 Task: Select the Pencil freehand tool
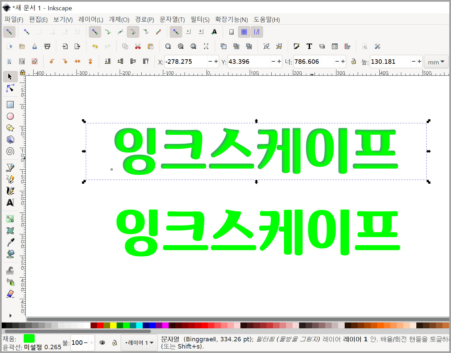pyautogui.click(x=10, y=179)
